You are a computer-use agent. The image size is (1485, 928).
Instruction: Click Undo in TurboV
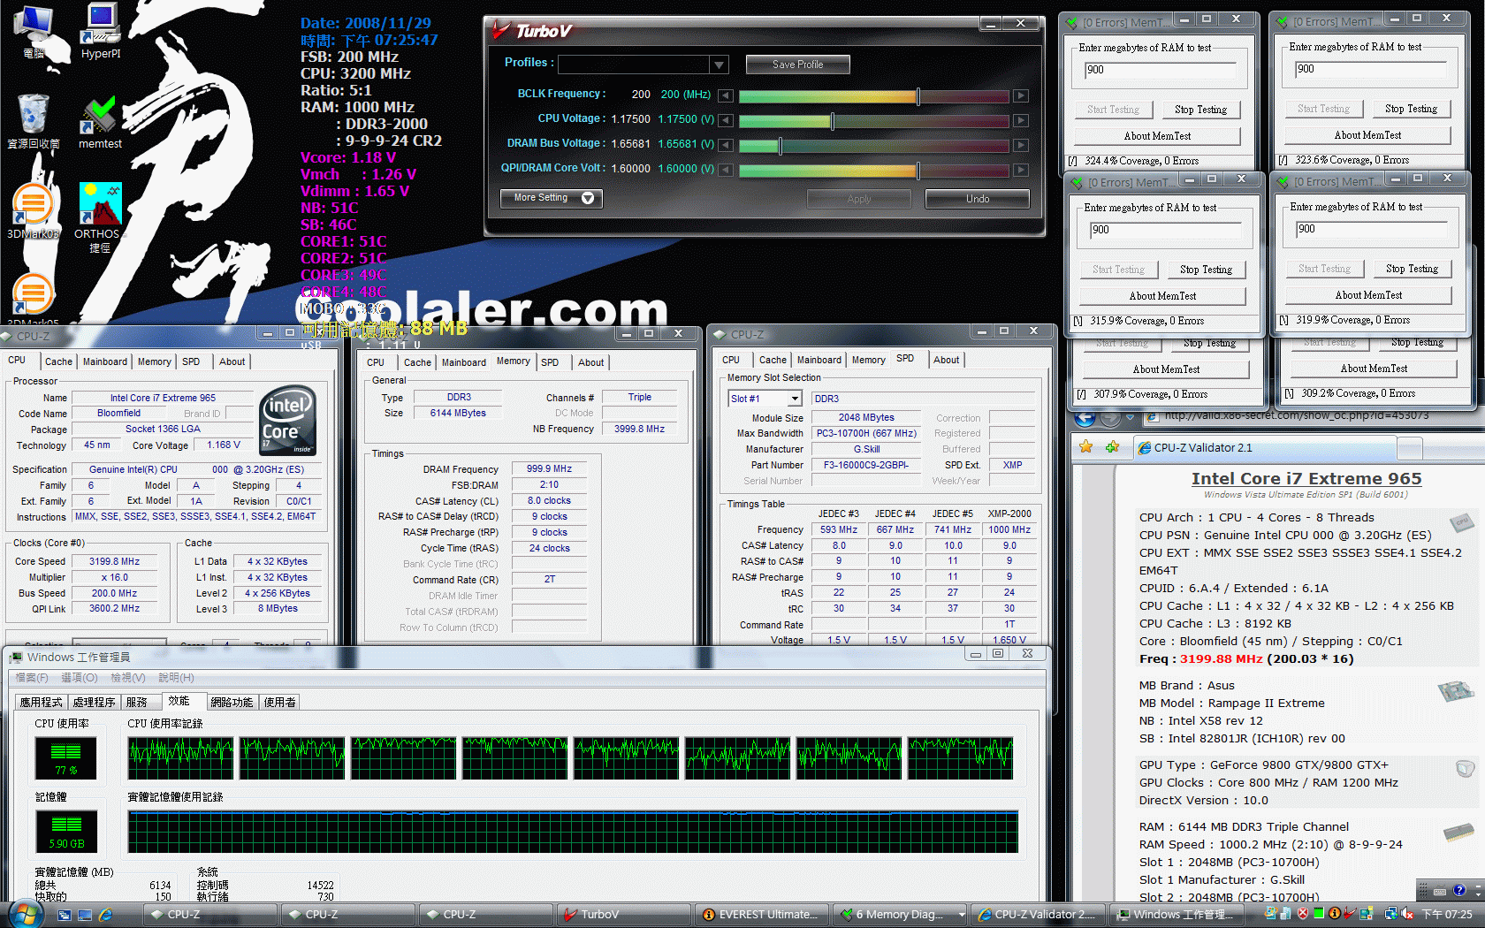[978, 199]
